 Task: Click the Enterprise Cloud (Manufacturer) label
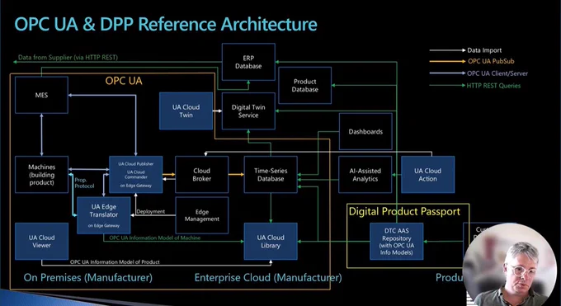point(268,277)
